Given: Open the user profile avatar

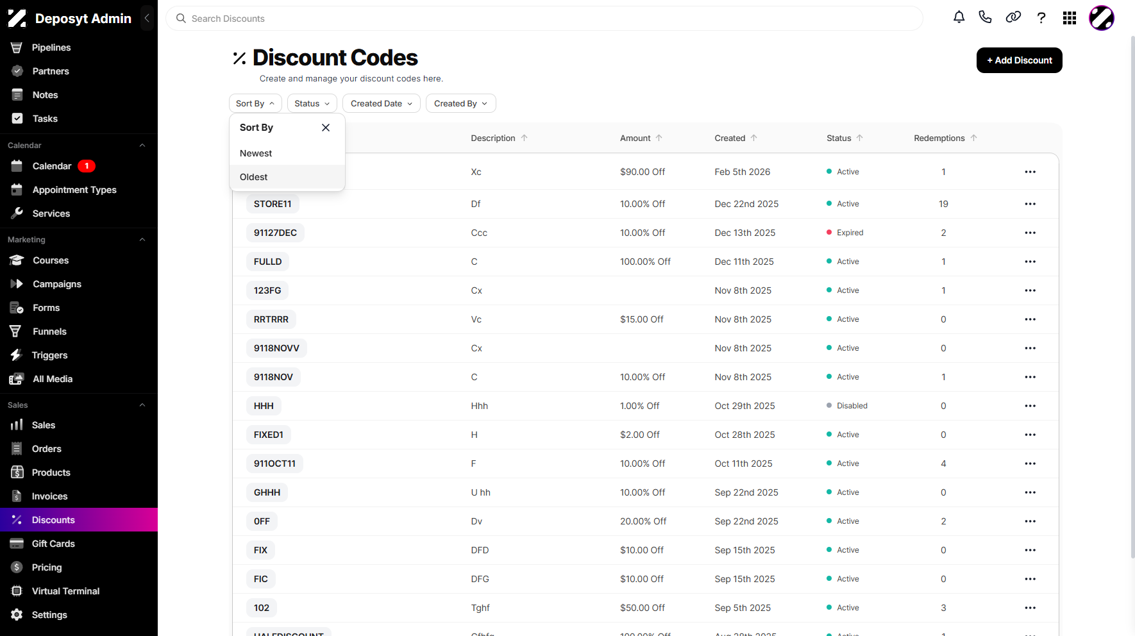Looking at the screenshot, I should click(x=1102, y=18).
